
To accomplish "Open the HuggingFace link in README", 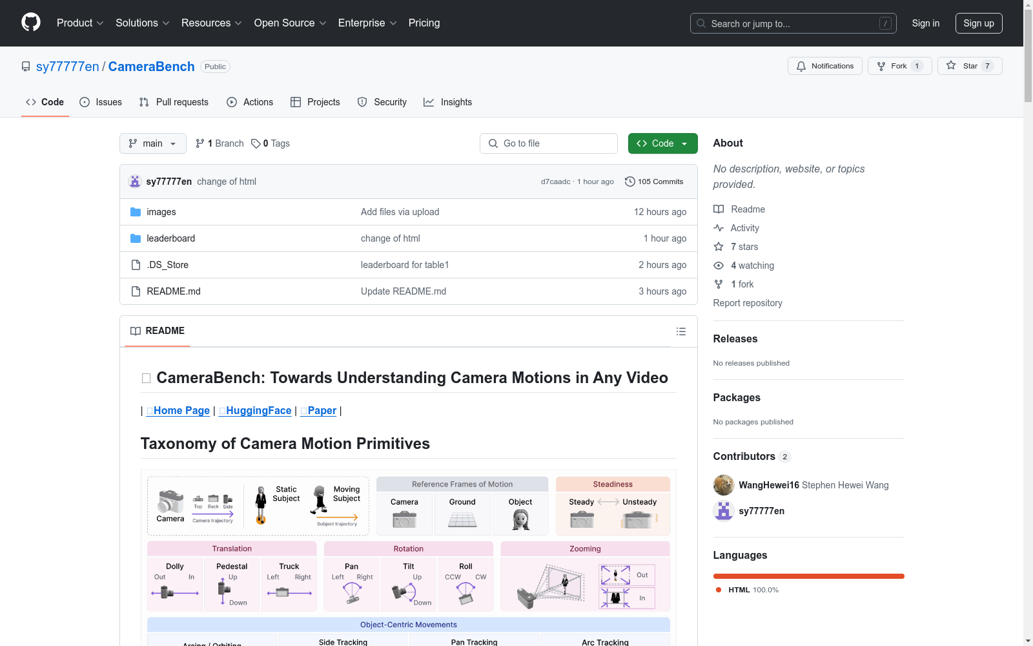I will [255, 411].
